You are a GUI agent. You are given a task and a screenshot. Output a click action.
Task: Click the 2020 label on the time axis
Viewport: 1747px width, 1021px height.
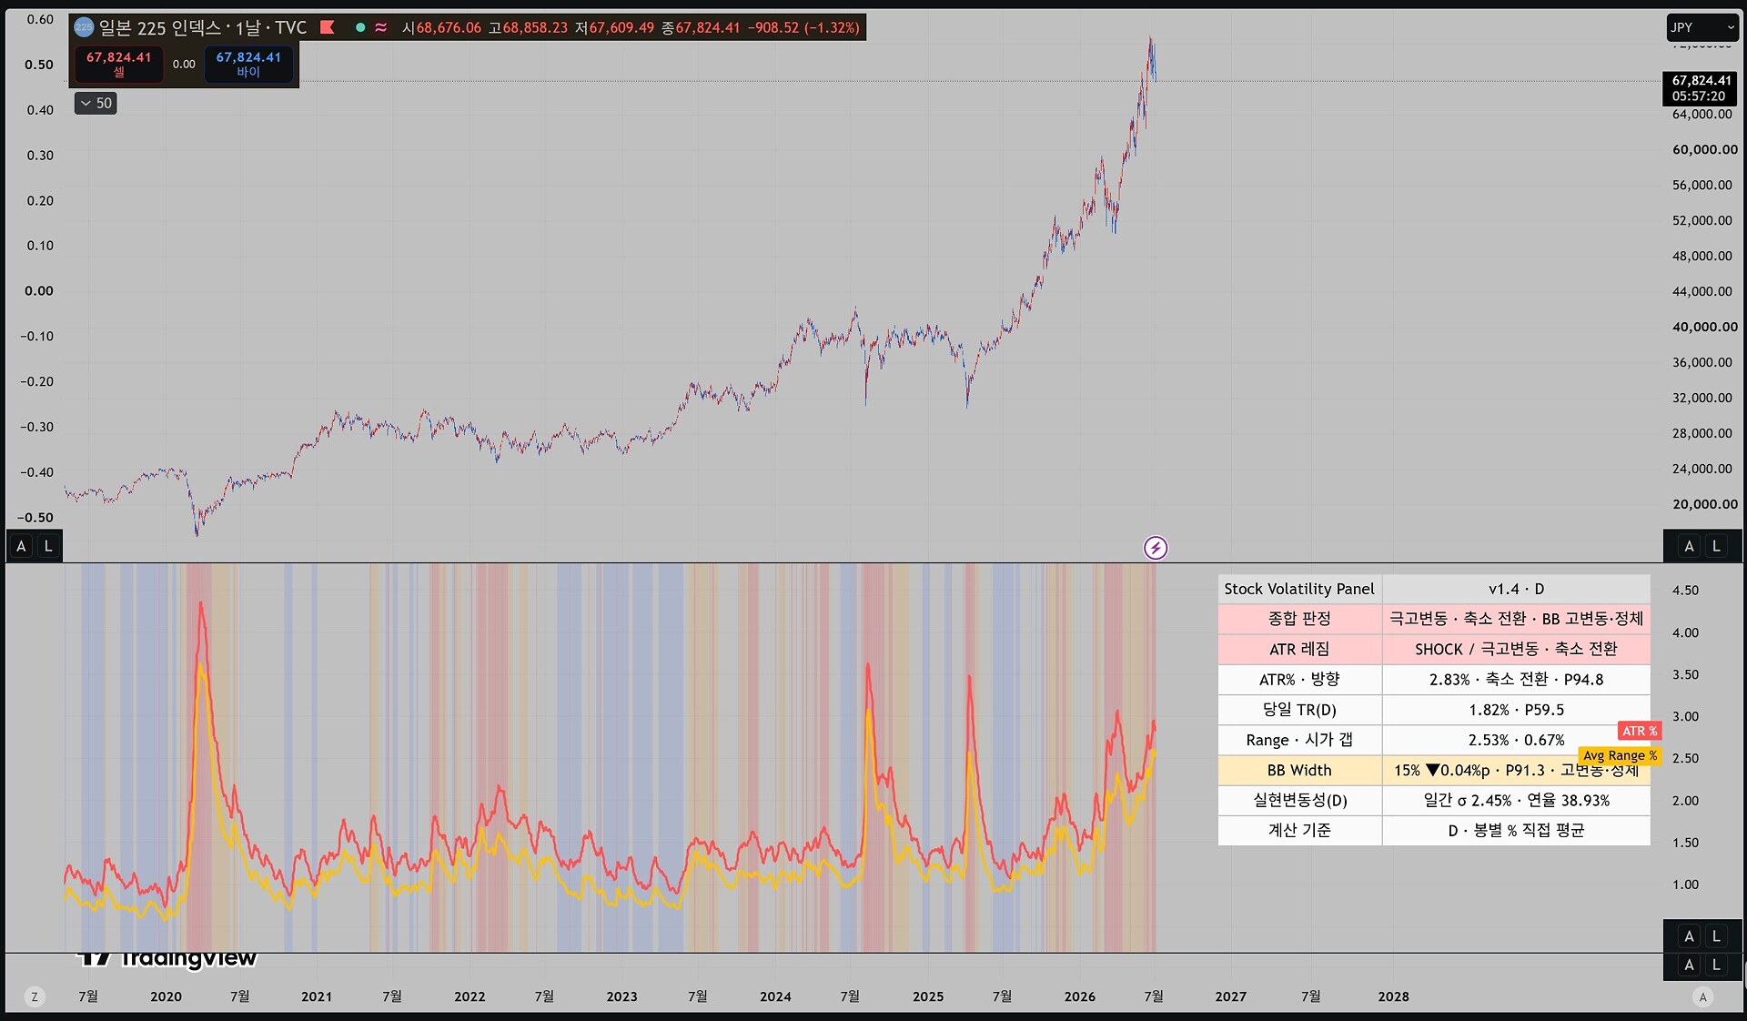pos(166,996)
